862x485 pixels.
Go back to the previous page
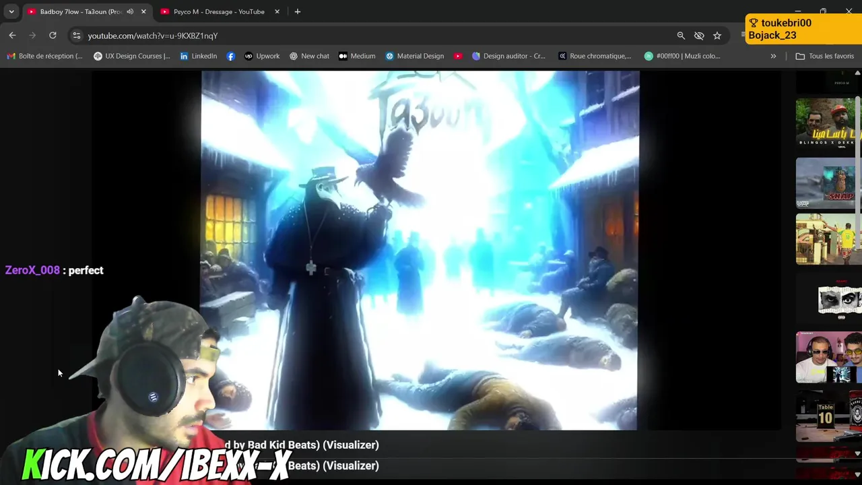pyautogui.click(x=12, y=36)
